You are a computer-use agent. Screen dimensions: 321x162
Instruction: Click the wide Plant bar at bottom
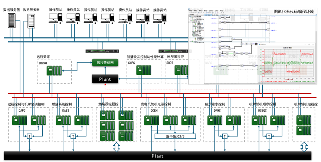(157, 156)
